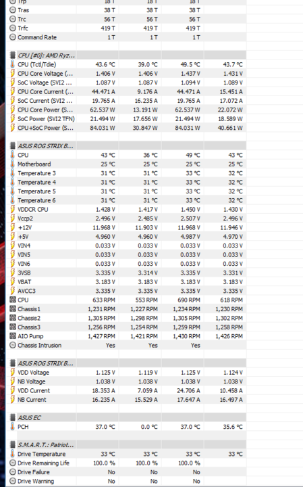
Task: Click the Drive Remaining Life icon
Action: [12, 463]
